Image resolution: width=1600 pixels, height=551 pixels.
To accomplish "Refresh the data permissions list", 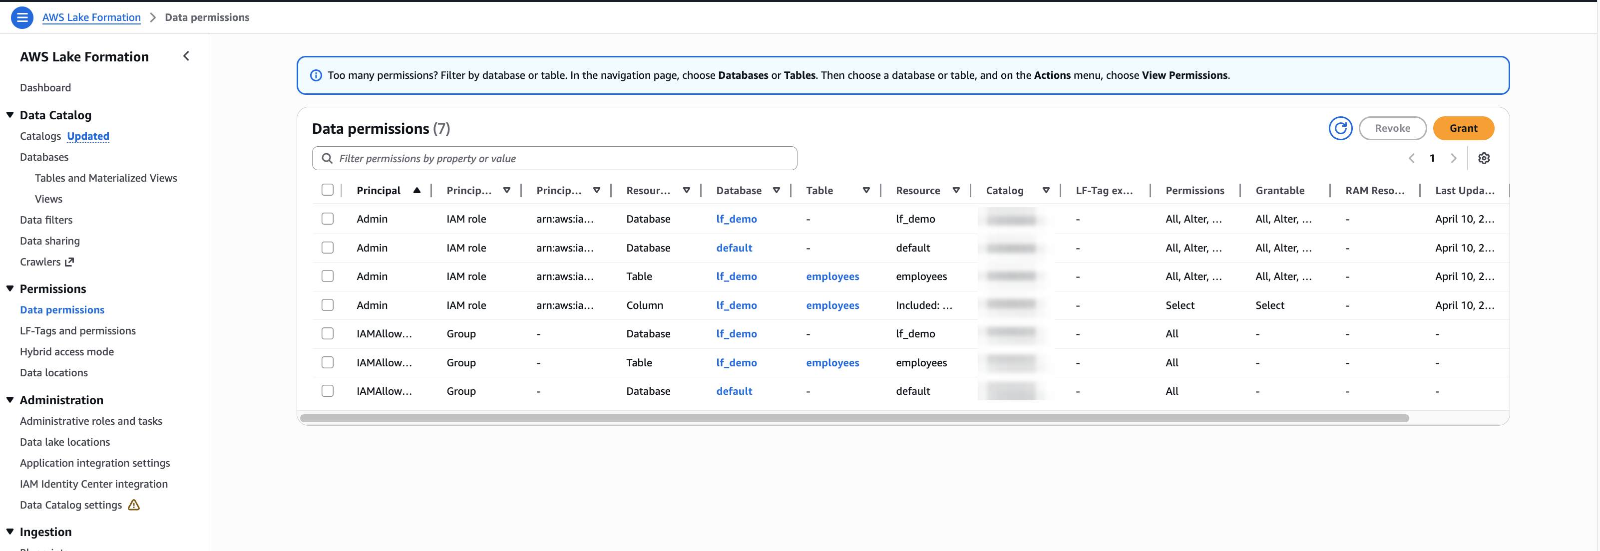I will coord(1340,128).
